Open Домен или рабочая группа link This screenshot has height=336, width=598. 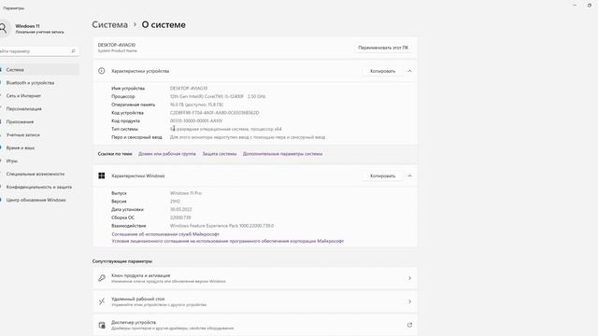pos(167,154)
